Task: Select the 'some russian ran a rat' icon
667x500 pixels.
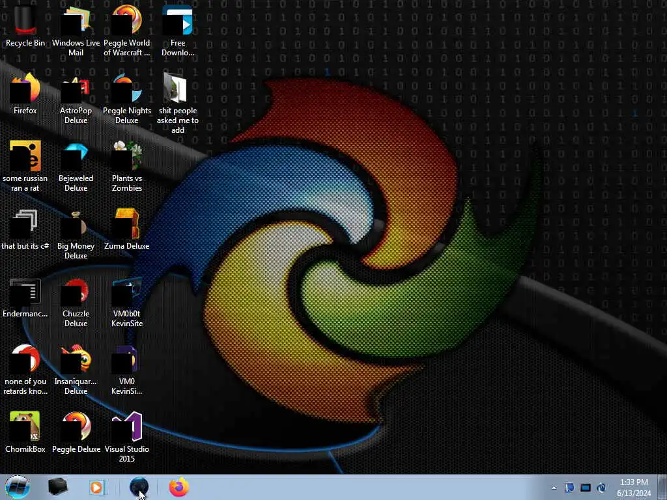Action: pyautogui.click(x=25, y=166)
